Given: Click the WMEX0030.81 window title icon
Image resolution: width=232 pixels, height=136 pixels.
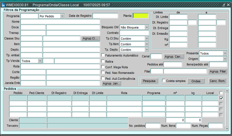Looking at the screenshot, I should pyautogui.click(x=3, y=5).
